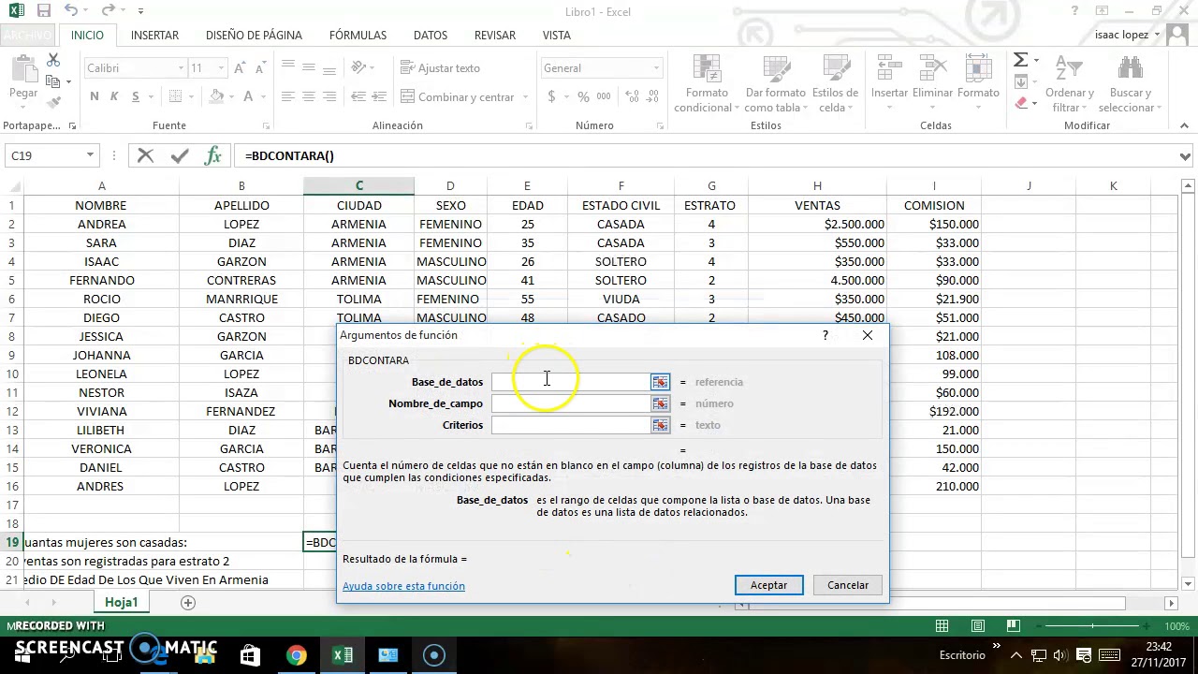
Task: Click the Borrar eraser icon
Action: point(1020,104)
